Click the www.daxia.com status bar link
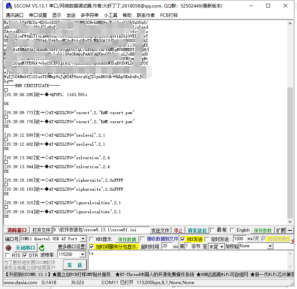 click(x=21, y=283)
